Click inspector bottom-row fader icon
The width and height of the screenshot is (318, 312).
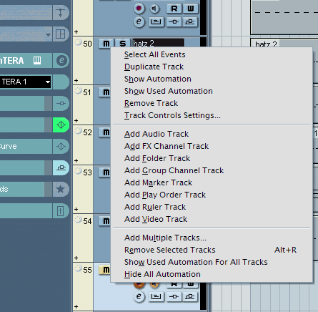pyautogui.click(x=61, y=210)
